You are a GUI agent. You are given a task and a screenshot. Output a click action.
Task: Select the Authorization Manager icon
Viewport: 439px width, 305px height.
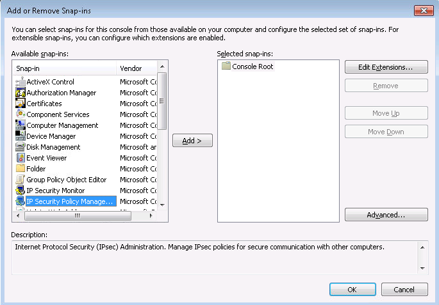[x=21, y=93]
